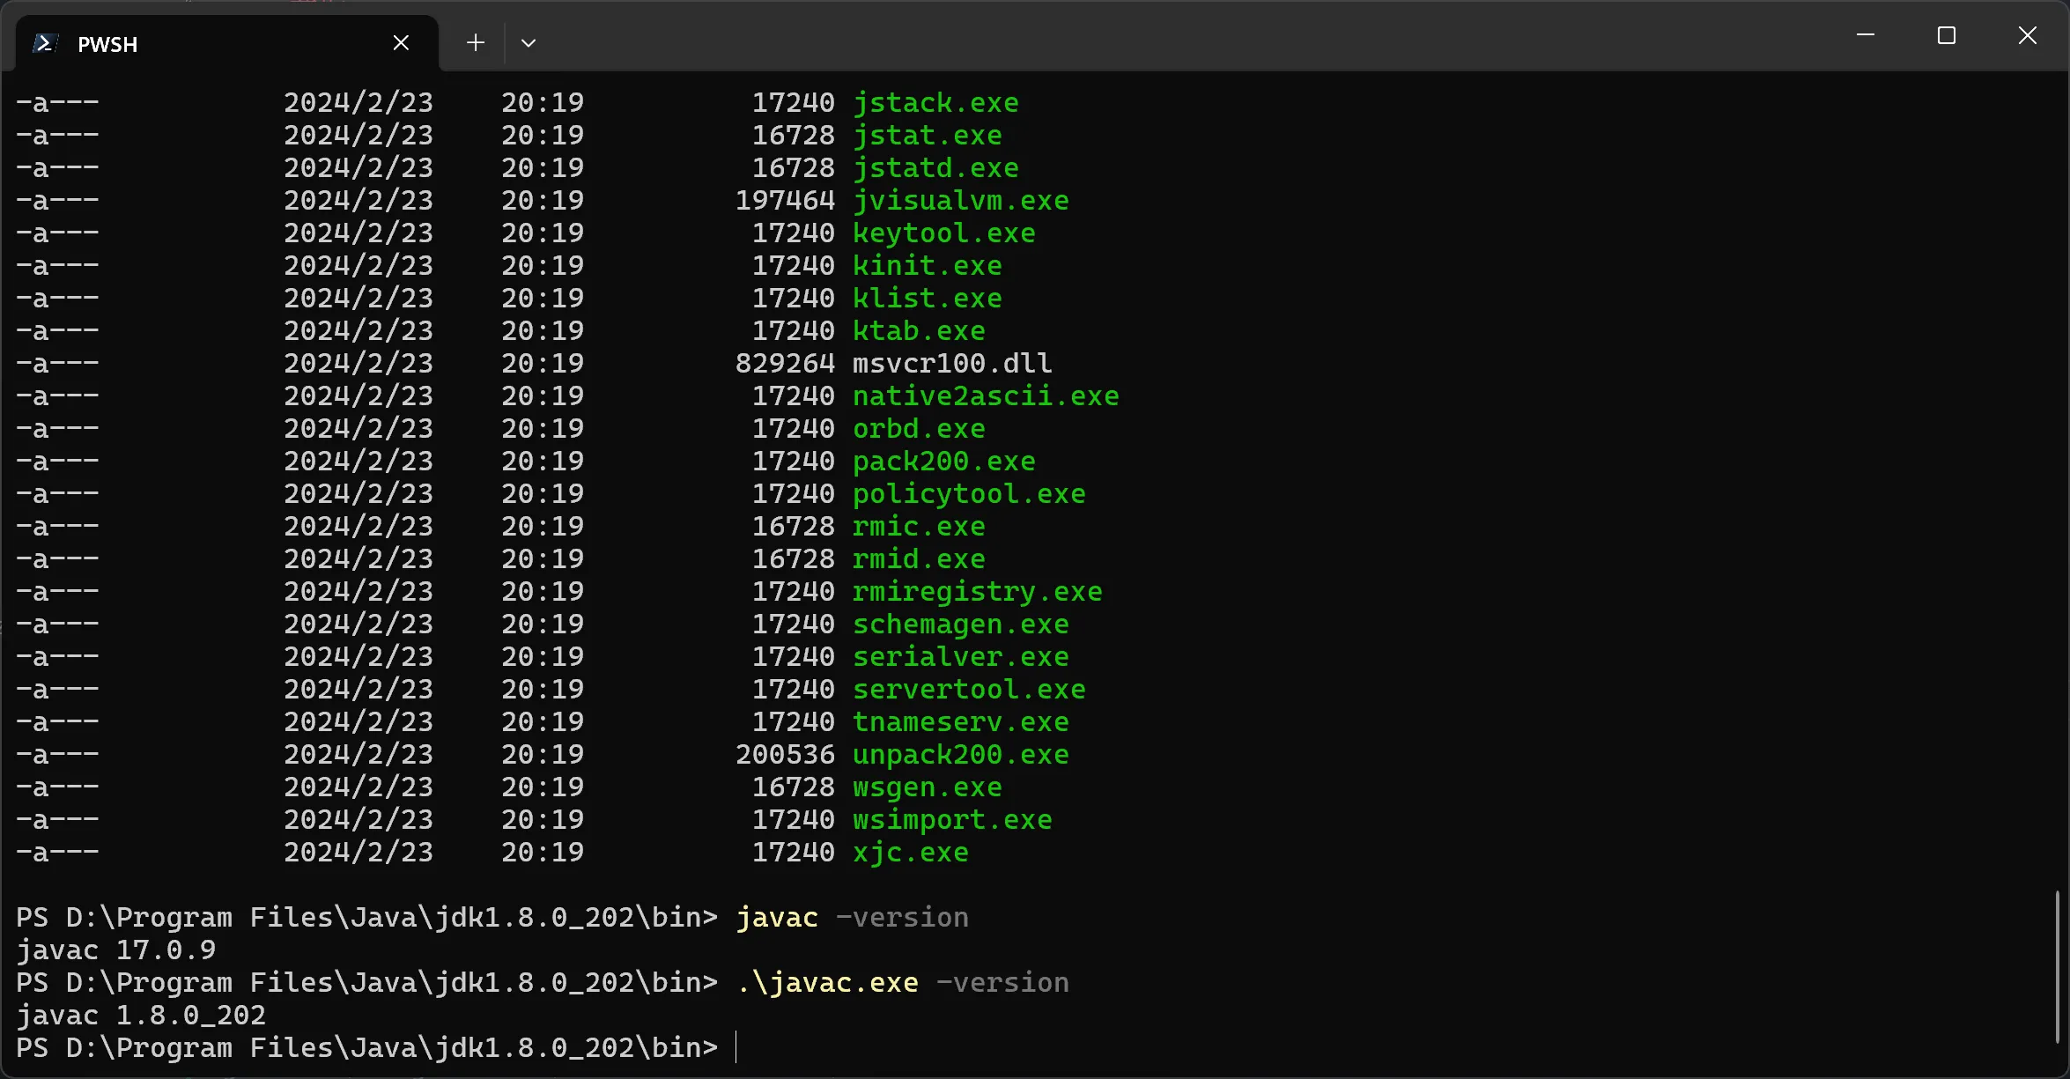Click the msvcr100.dll file name

click(x=952, y=364)
